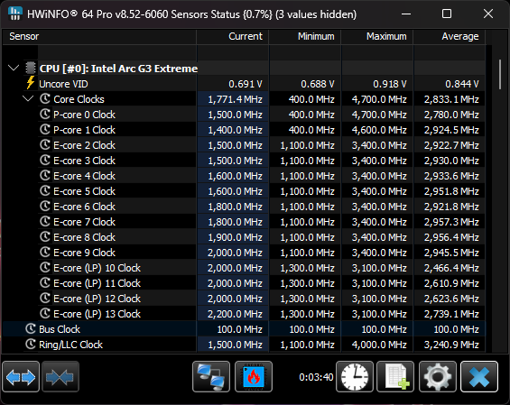
Task: Click the expand columns double-arrow button
Action: 21,377
